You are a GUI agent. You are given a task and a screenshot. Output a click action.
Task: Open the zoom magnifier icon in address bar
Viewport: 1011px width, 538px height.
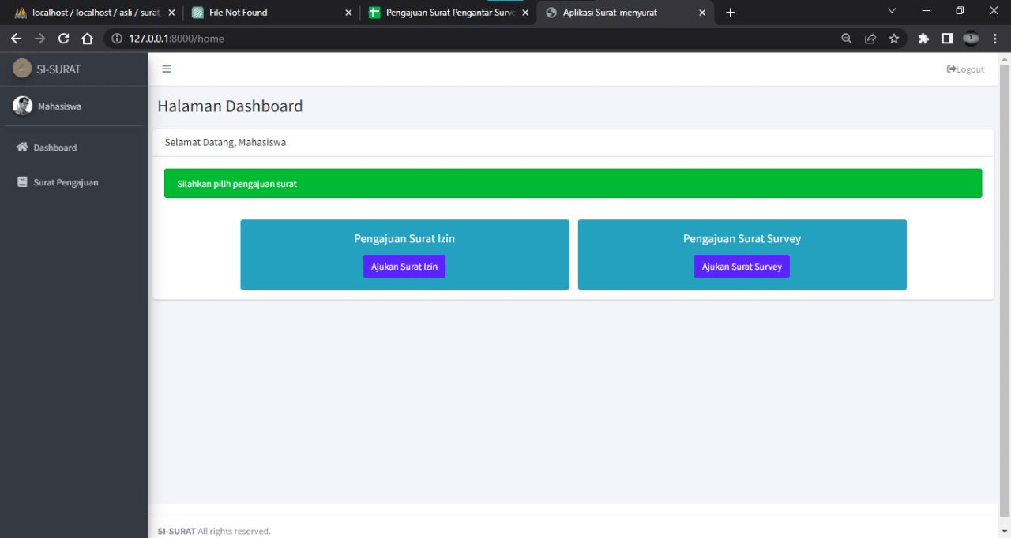coord(847,39)
